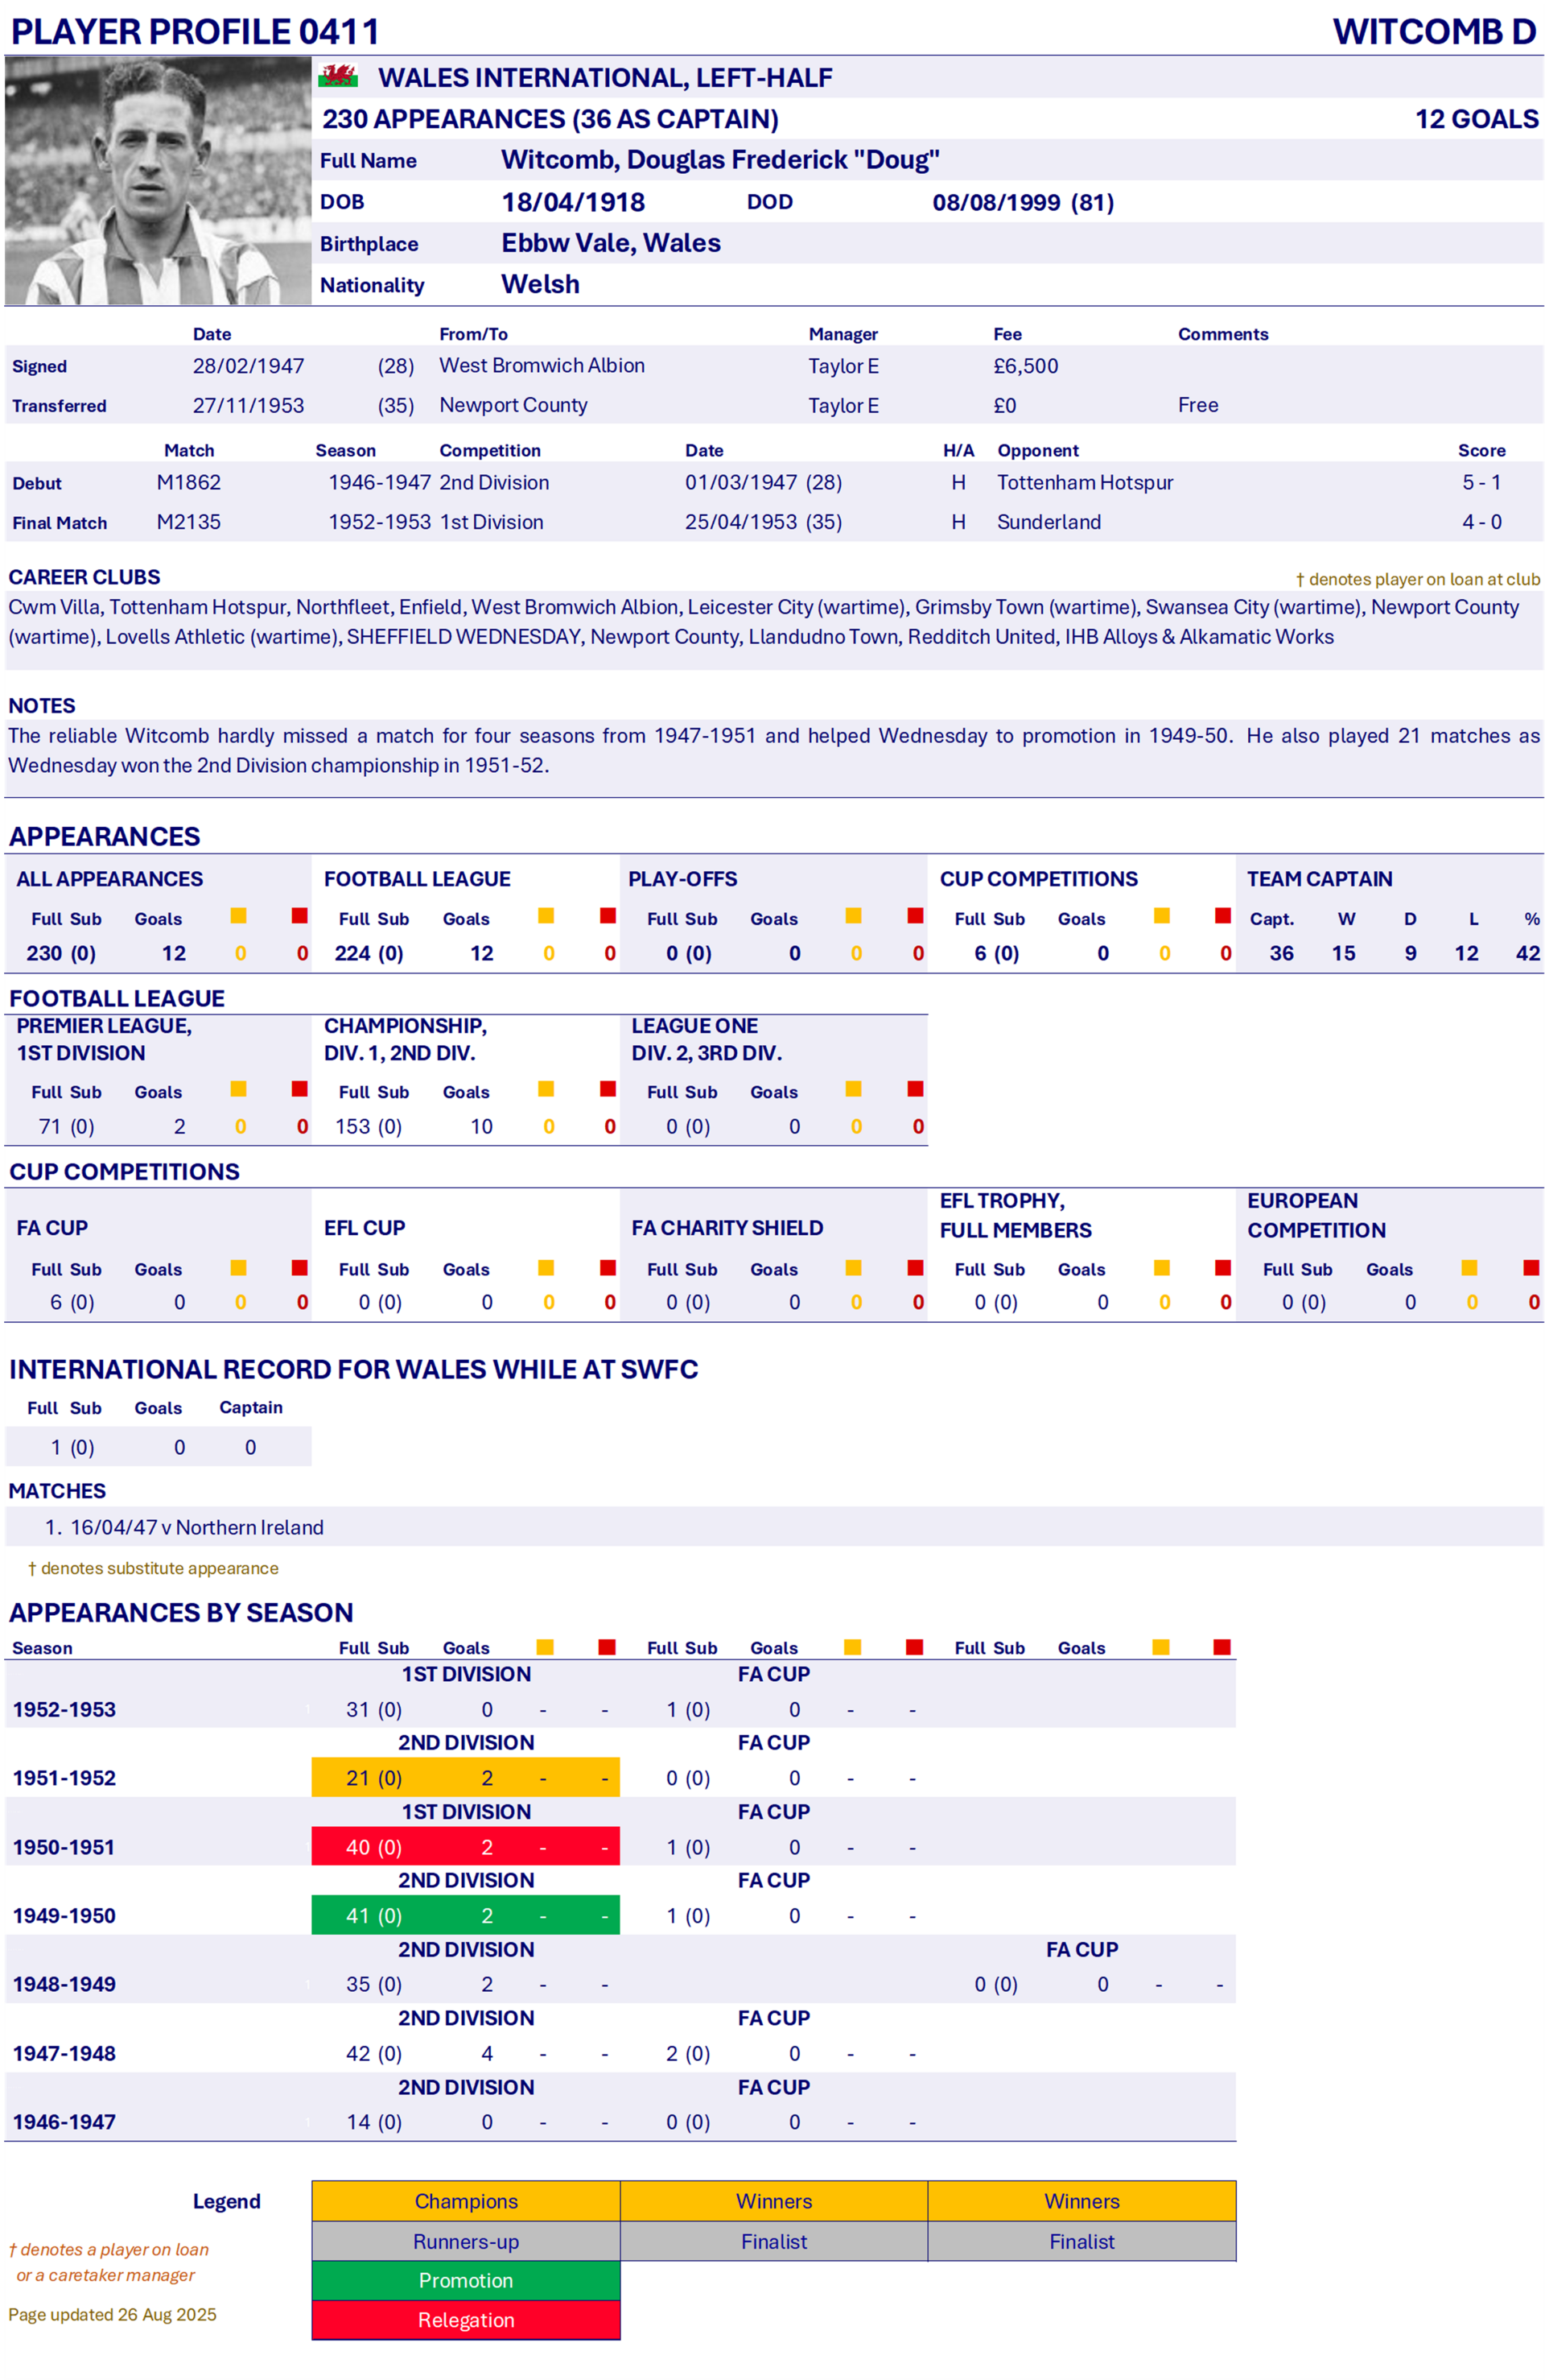
Task: Click Doug Witcomb's player photo
Action: [x=157, y=181]
